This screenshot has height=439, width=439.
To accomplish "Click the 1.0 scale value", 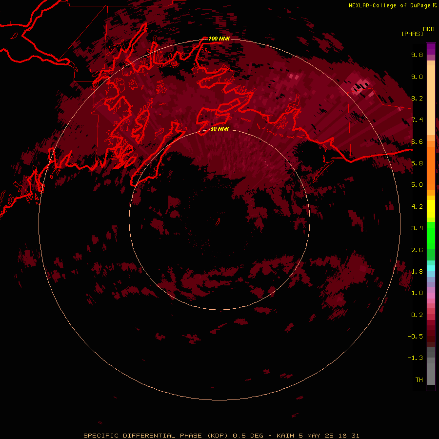I will [x=417, y=293].
